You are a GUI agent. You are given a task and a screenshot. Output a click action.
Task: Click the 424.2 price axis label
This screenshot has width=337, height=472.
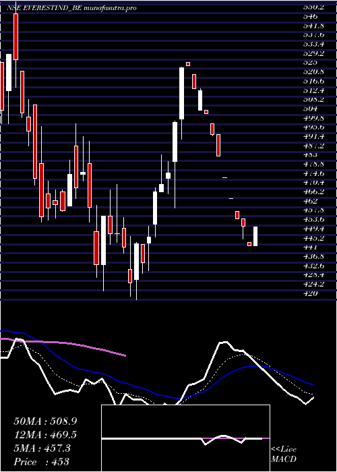[313, 284]
